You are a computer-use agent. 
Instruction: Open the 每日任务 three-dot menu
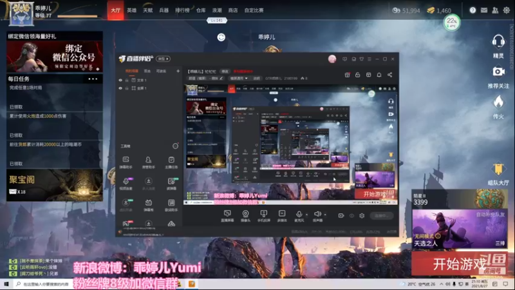(x=93, y=79)
